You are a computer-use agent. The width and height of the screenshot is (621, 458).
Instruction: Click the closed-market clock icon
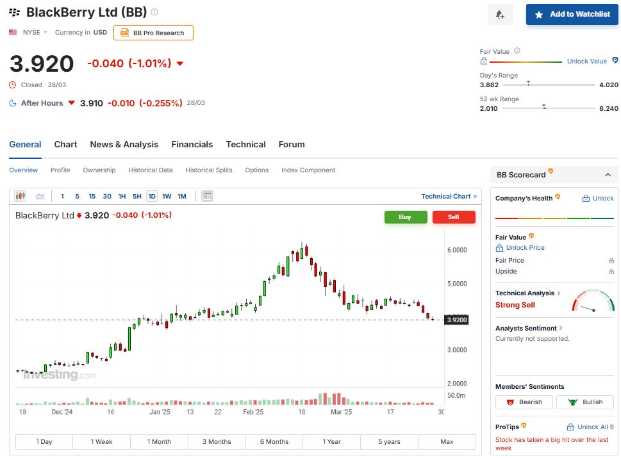tap(13, 85)
